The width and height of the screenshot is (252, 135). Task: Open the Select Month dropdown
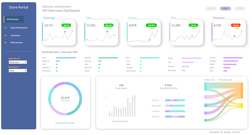click(17, 62)
